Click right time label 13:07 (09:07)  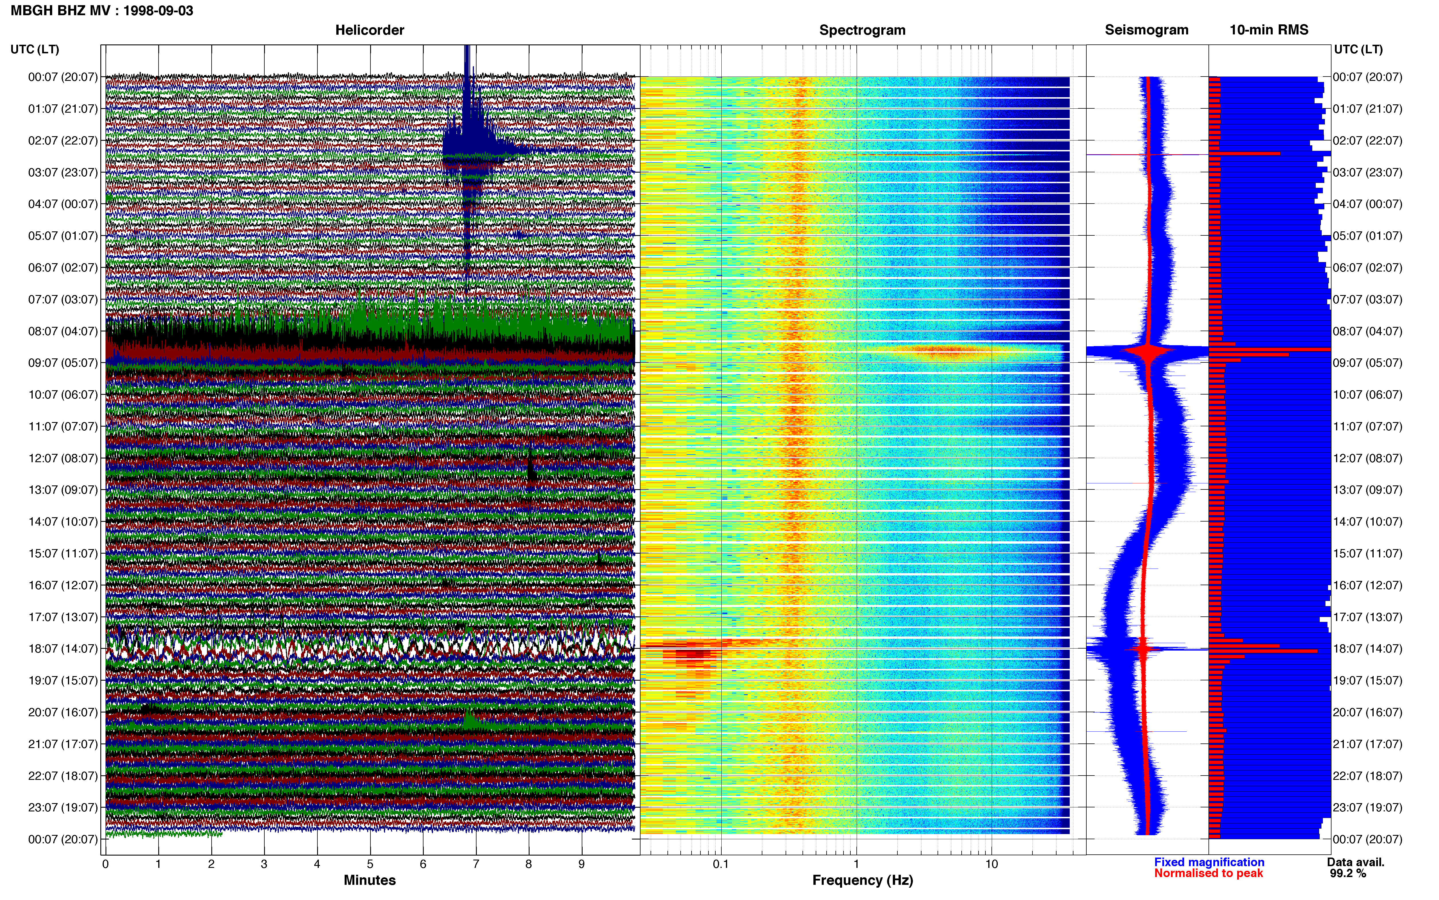click(1368, 490)
